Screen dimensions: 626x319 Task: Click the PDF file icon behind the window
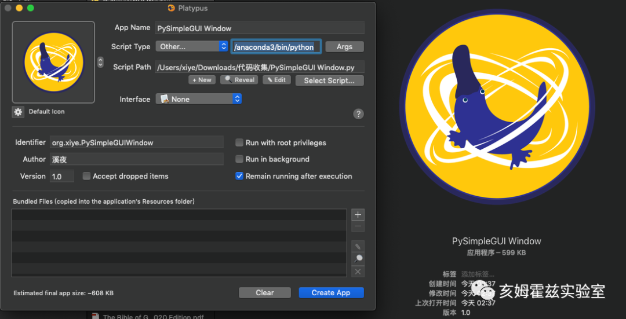click(x=95, y=317)
